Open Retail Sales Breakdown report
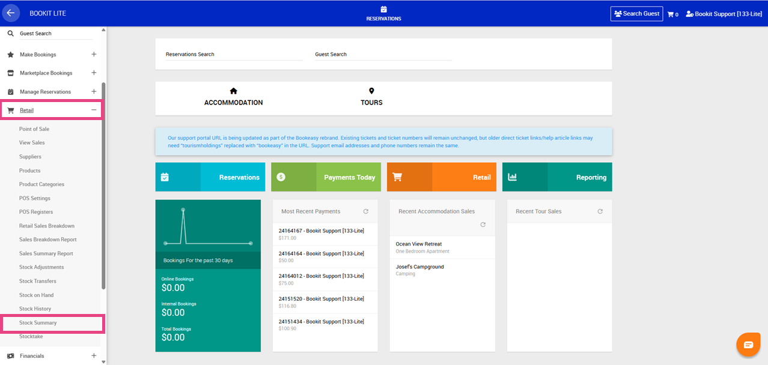The width and height of the screenshot is (768, 365). coord(47,226)
